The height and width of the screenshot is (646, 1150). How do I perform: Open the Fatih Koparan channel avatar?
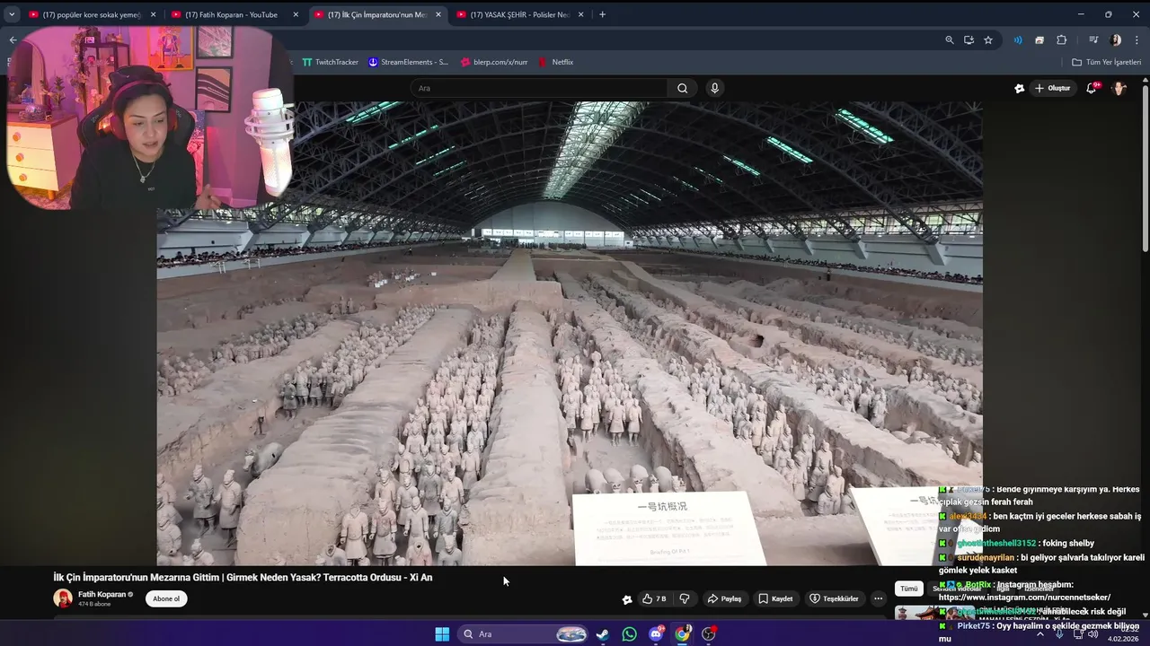coord(63,598)
